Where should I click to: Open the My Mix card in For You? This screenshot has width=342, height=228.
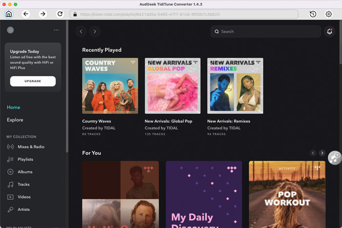point(120,194)
